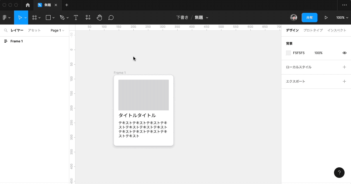This screenshot has width=351, height=184.
Task: Select the Frame tool
Action: click(x=34, y=18)
